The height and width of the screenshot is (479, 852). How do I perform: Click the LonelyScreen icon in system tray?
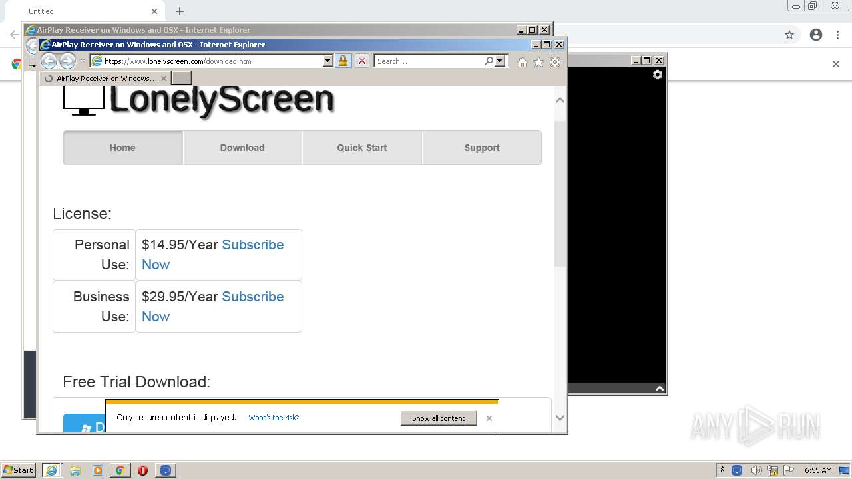click(x=737, y=470)
